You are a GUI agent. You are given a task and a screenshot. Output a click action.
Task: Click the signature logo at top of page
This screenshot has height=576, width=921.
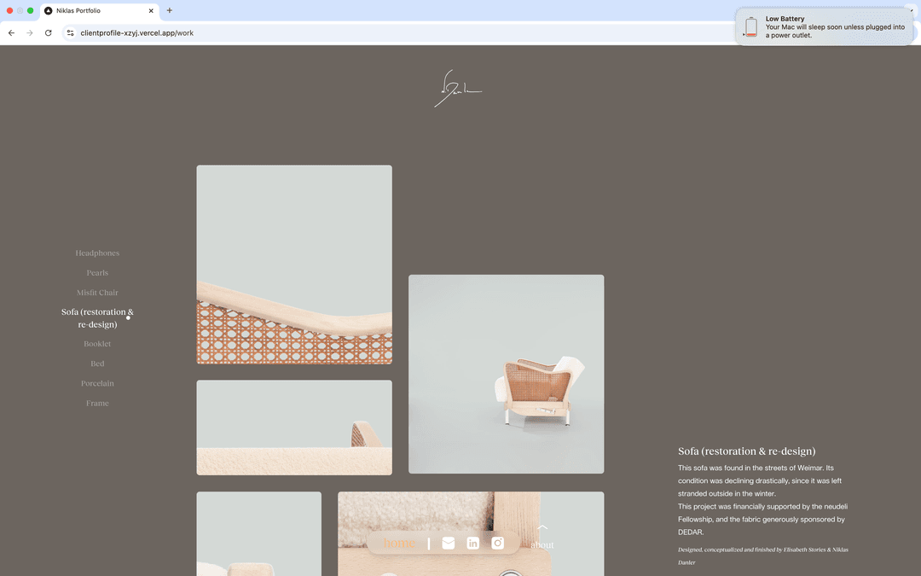point(458,87)
